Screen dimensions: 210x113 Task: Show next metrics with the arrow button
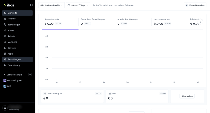coord(200,22)
